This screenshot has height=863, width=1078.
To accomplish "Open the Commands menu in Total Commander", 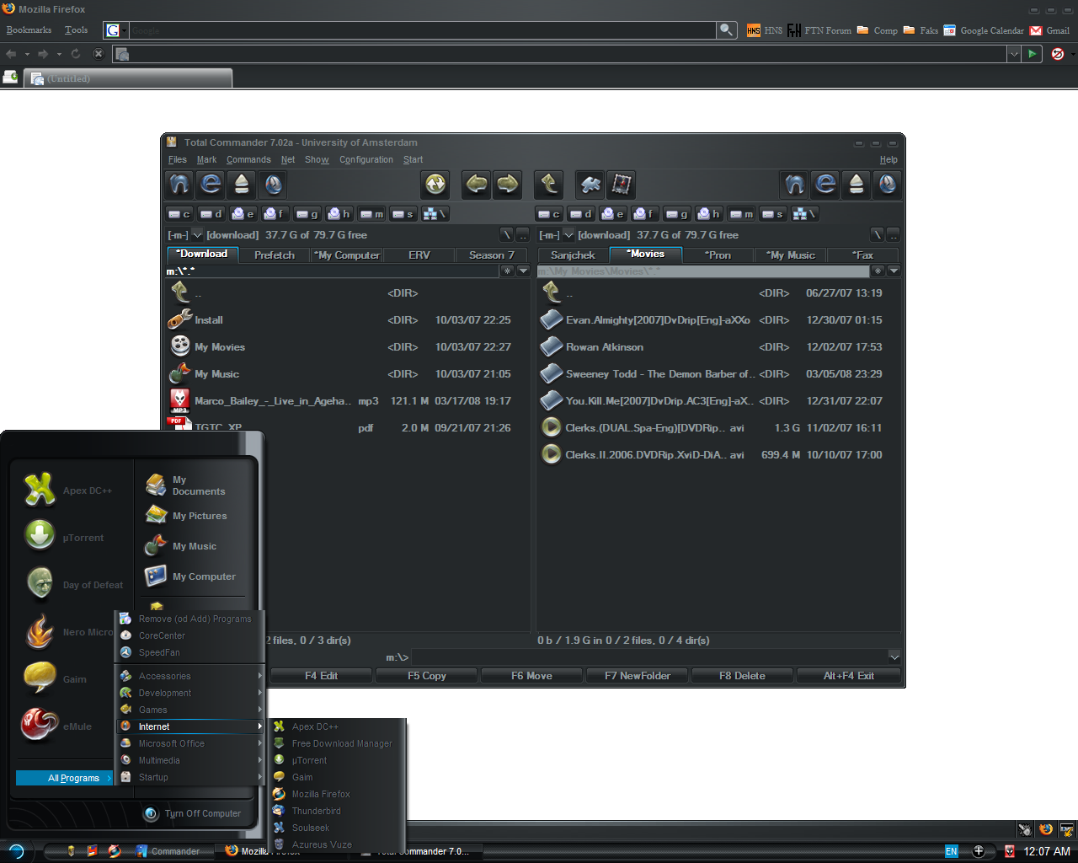I will tap(248, 159).
